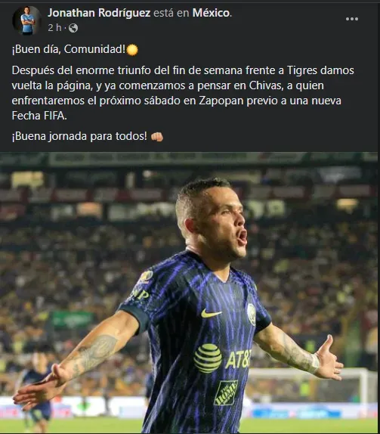Click the '2 h' post timestamp
This screenshot has height=434, width=380.
[54, 28]
